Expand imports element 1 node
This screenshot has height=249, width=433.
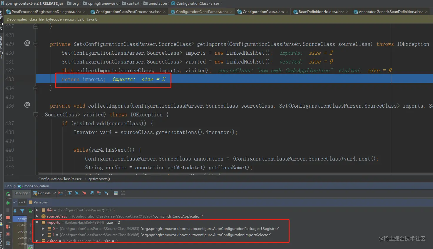(x=43, y=235)
